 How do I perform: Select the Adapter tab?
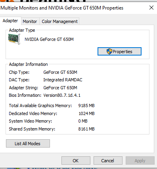click(10, 21)
